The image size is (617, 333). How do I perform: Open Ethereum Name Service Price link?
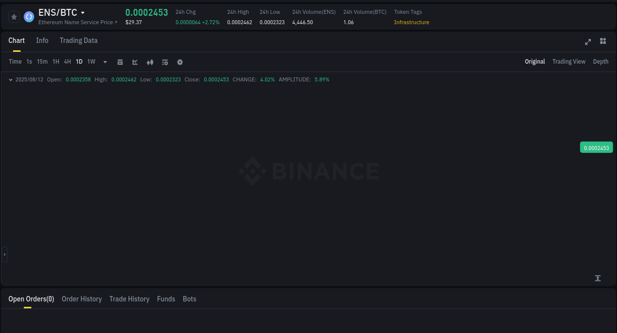click(x=77, y=22)
